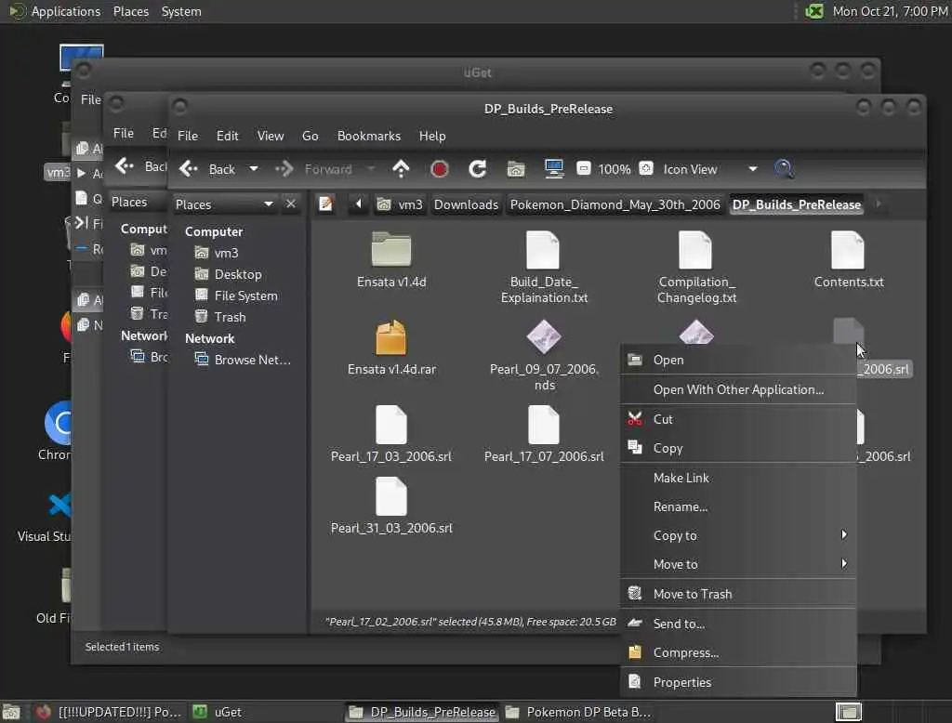
Task: Choose Move to Trash
Action: [x=738, y=595]
